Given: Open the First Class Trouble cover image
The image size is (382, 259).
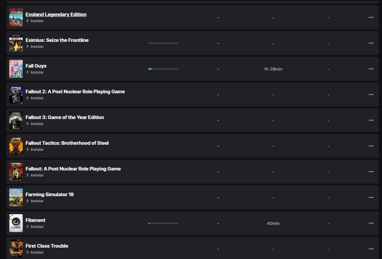Looking at the screenshot, I should pyautogui.click(x=16, y=249).
